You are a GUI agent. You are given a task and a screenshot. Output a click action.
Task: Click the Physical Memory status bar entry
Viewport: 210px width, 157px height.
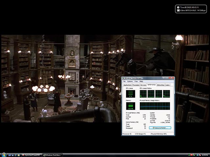coord(159,134)
